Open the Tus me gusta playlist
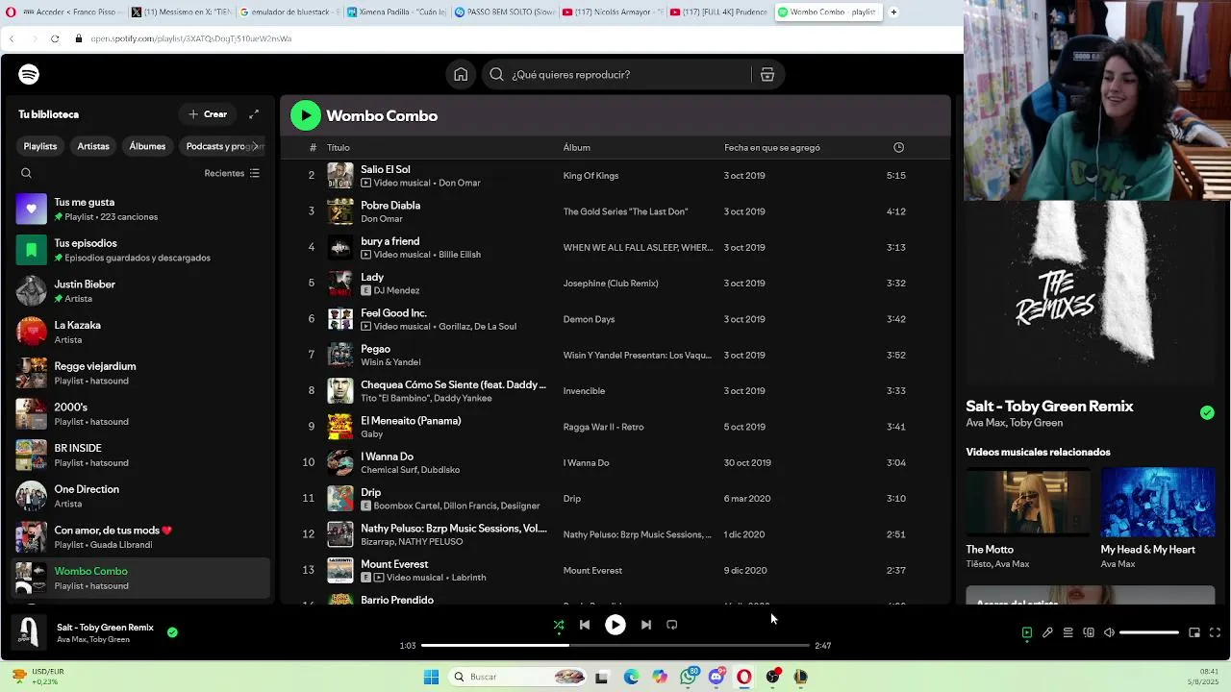 140,210
